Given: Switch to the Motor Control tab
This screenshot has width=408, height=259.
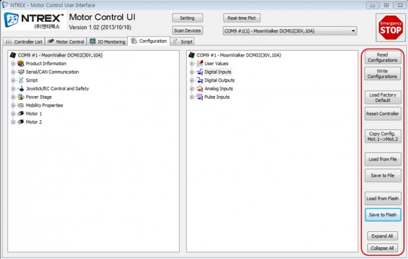Looking at the screenshot, I should (66, 41).
